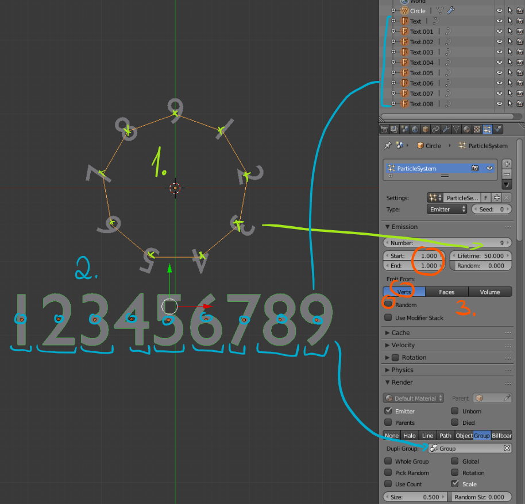Click the World properties globe icon
The image size is (525, 504).
tap(415, 129)
